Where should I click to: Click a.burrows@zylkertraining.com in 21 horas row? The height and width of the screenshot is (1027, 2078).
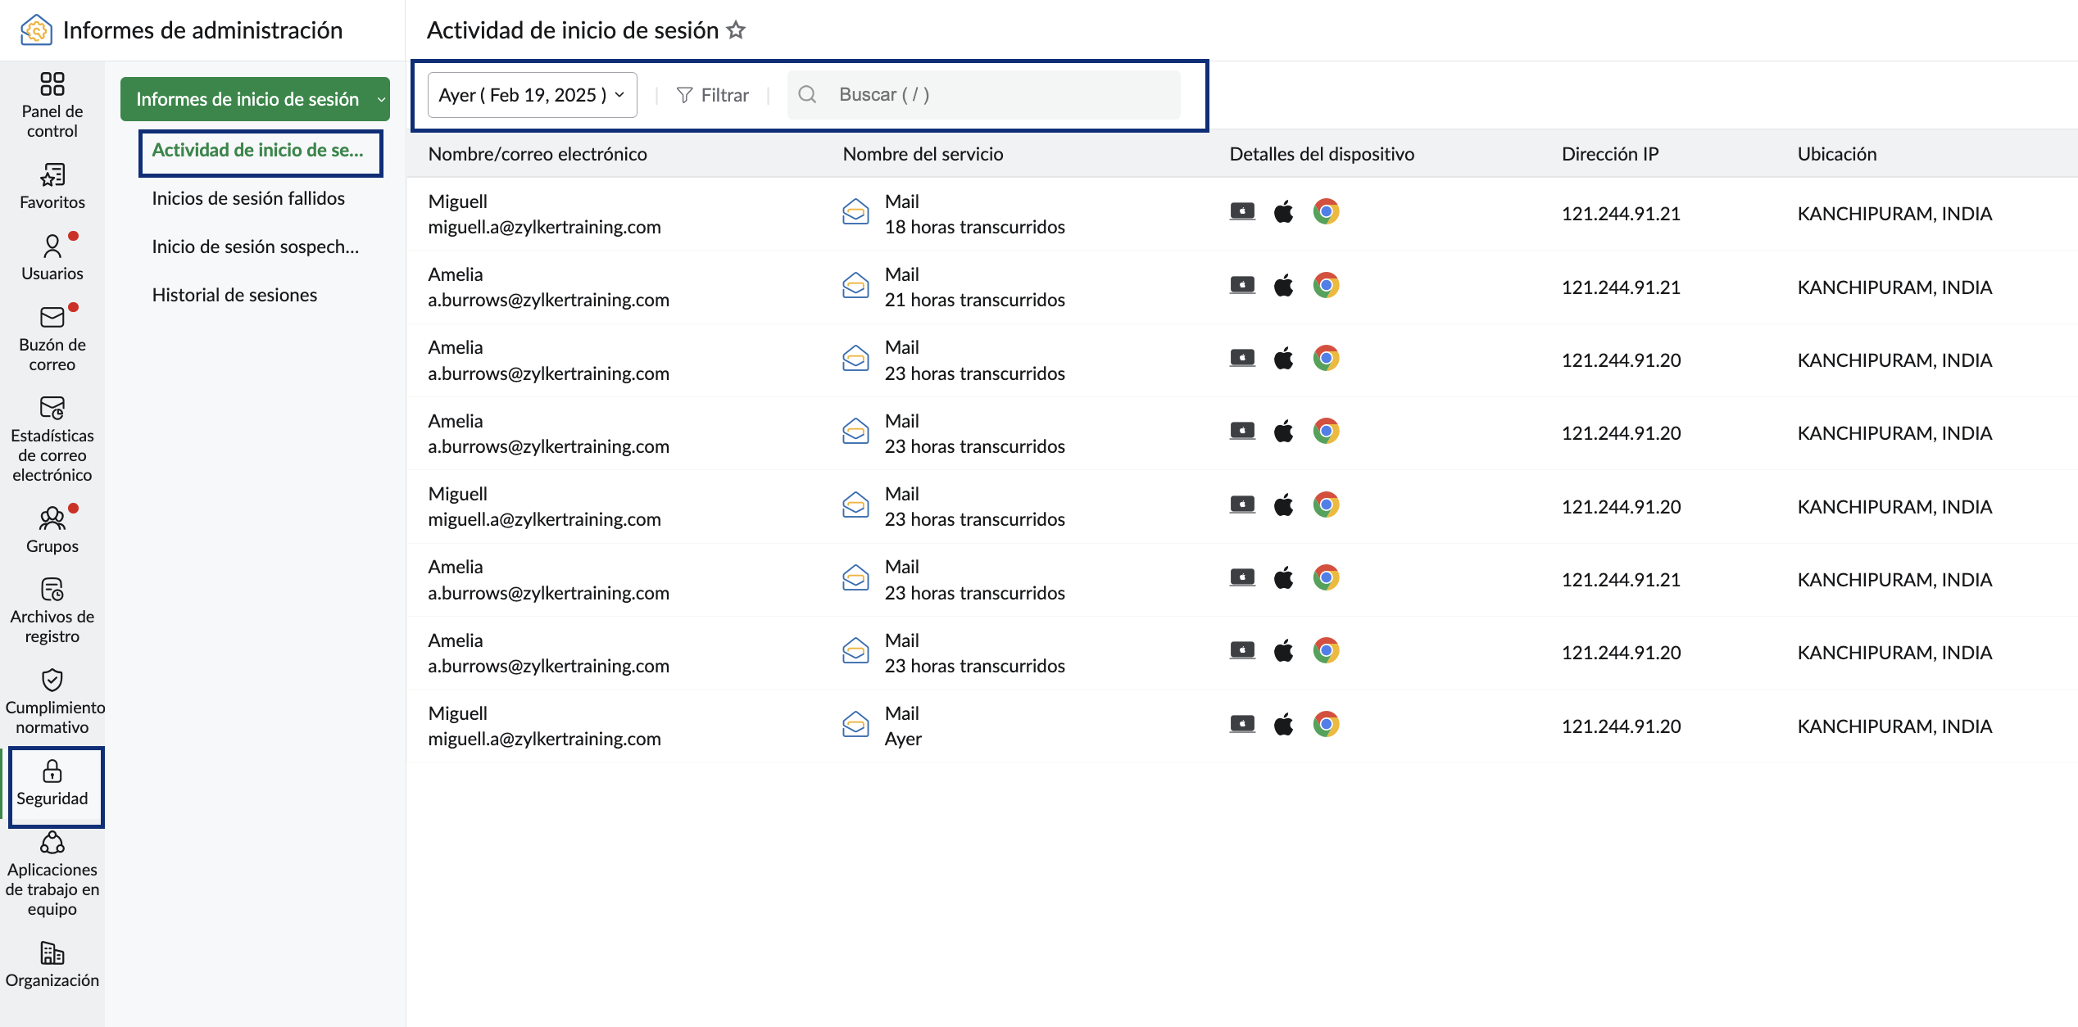548,300
